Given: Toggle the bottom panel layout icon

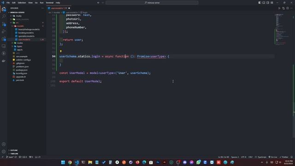Looking at the screenshot, I should (x=264, y=3).
